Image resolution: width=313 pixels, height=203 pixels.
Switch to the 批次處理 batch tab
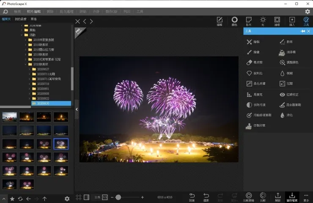point(67,11)
